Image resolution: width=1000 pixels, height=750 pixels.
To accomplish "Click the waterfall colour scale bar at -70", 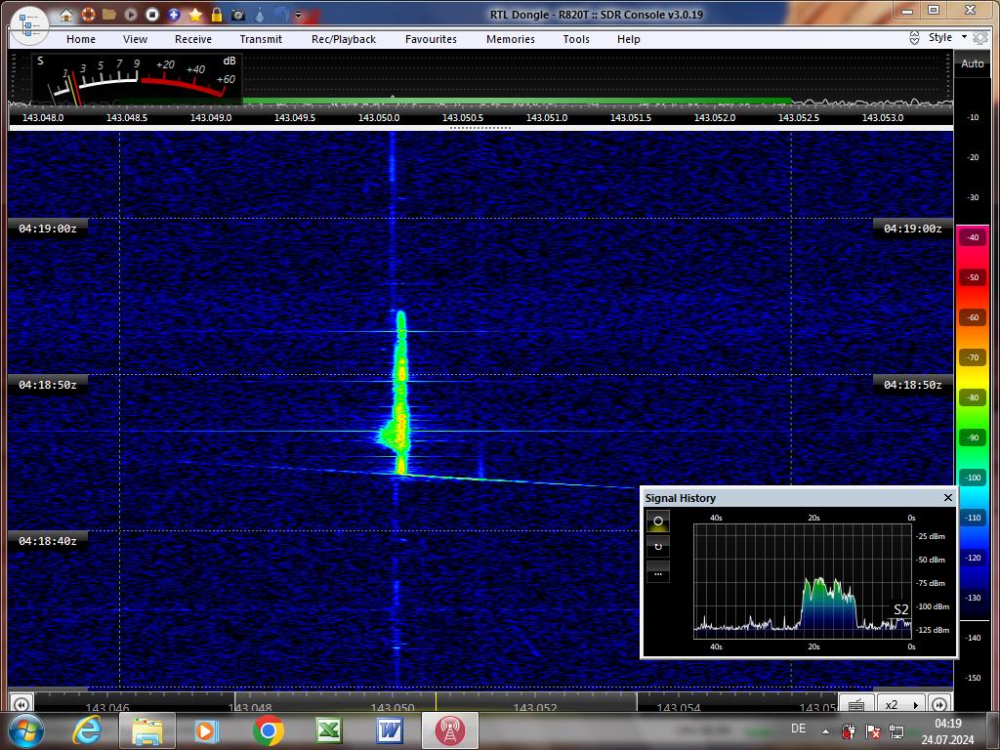I will [x=973, y=357].
